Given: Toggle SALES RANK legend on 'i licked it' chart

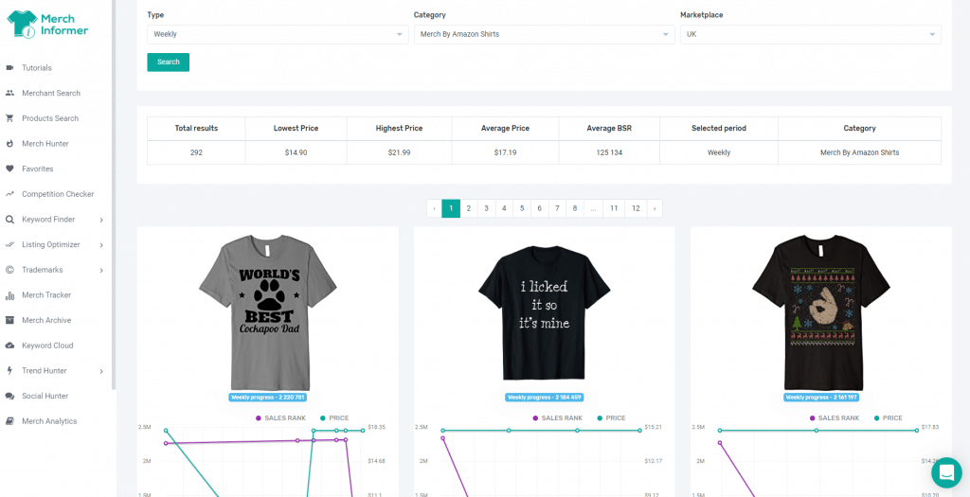Looking at the screenshot, I should click(557, 417).
